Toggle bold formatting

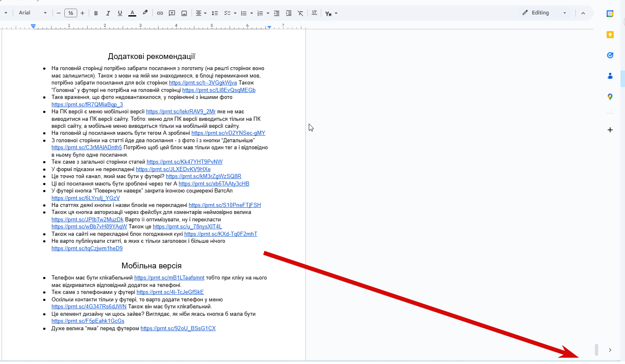coord(96,13)
